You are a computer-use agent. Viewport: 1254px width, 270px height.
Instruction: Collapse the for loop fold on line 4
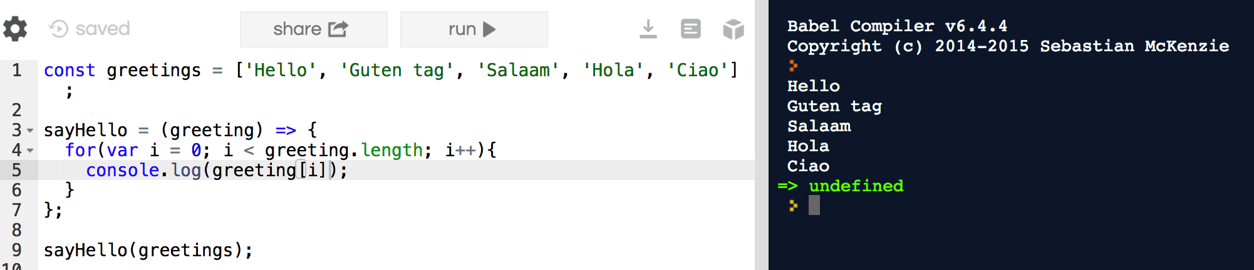(30, 151)
